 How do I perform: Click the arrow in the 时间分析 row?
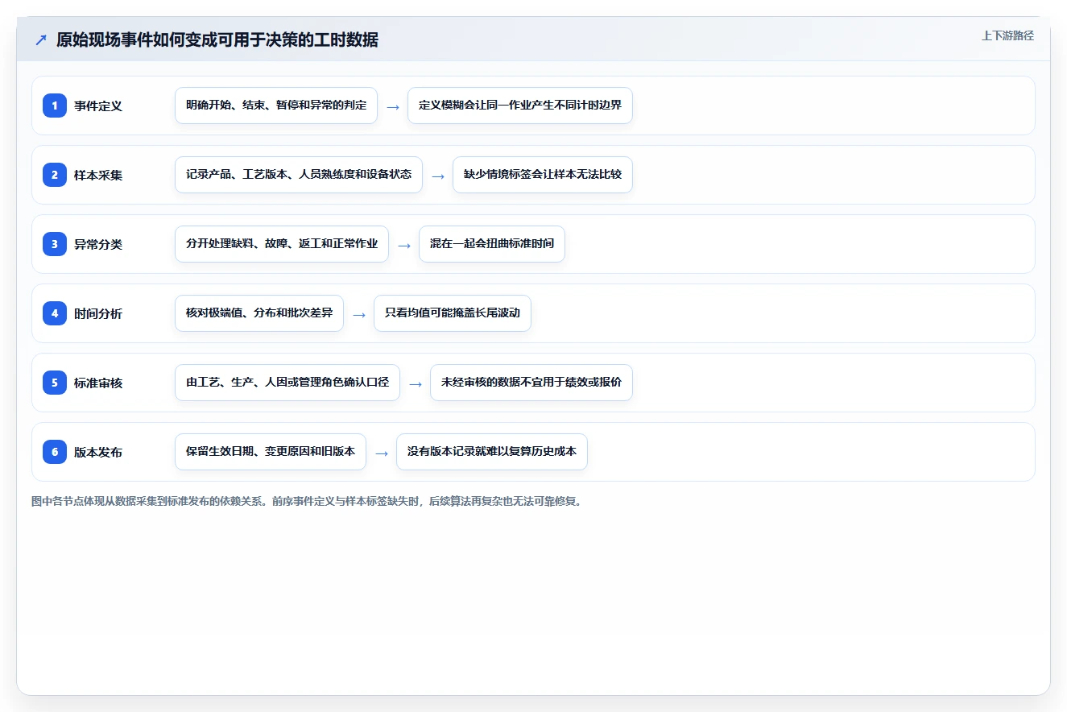click(x=359, y=314)
